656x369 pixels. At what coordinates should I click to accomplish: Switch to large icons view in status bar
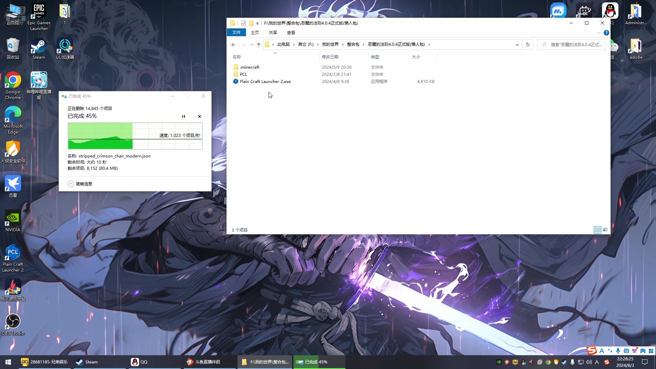605,230
